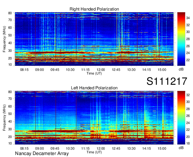Screen dimensions: 193x157
Task: Click the '40' frequency tick on top plot
Action: [10, 43]
